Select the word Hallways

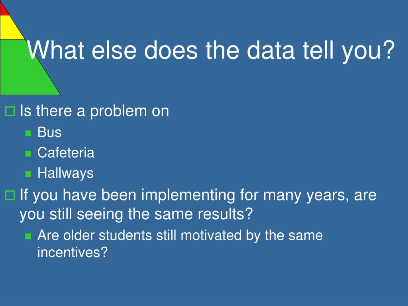(x=66, y=173)
